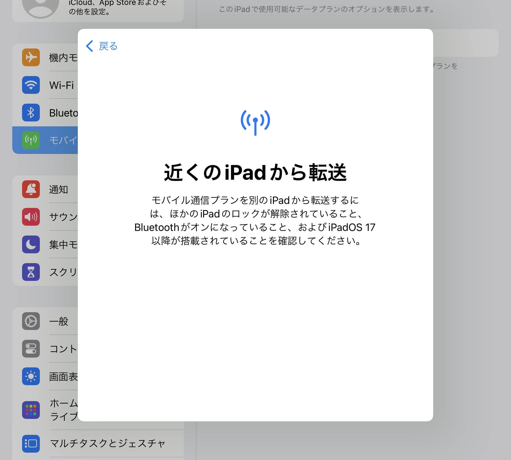
Task: Tap the Airplane Mode icon in sidebar
Action: pos(31,57)
